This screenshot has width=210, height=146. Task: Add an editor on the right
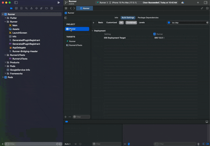click(x=207, y=8)
